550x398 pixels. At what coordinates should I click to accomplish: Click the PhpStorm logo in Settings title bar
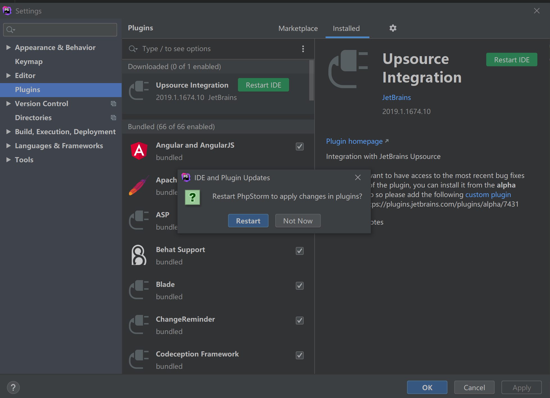7,11
